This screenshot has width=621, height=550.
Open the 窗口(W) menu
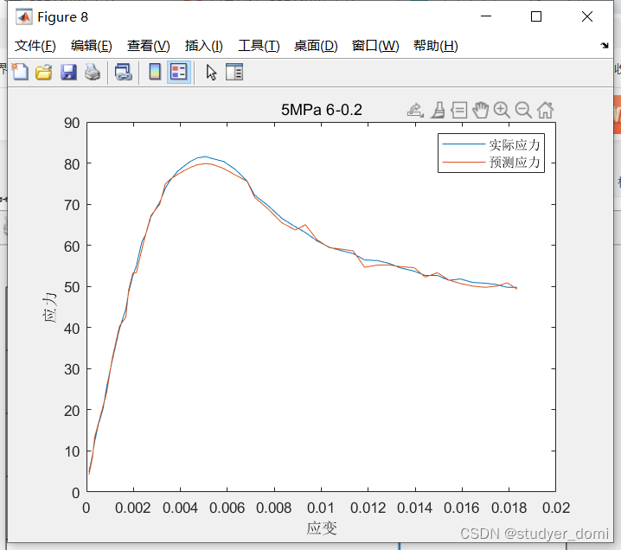[375, 46]
